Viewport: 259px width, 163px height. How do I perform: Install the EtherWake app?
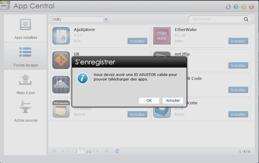[238, 41]
